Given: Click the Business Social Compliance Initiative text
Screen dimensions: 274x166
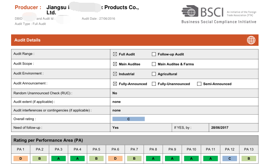Looking at the screenshot, I should click(x=219, y=22).
